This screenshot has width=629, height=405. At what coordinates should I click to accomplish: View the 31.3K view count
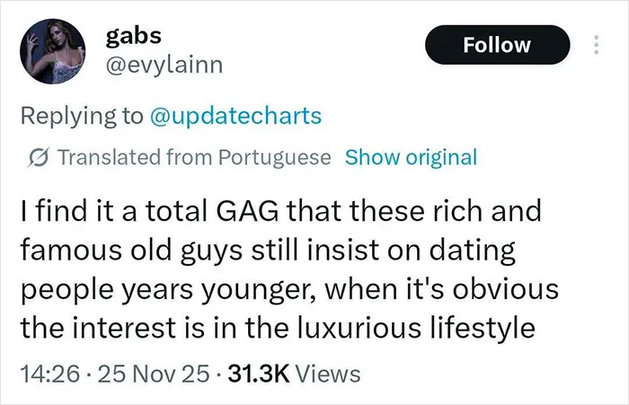pyautogui.click(x=259, y=374)
